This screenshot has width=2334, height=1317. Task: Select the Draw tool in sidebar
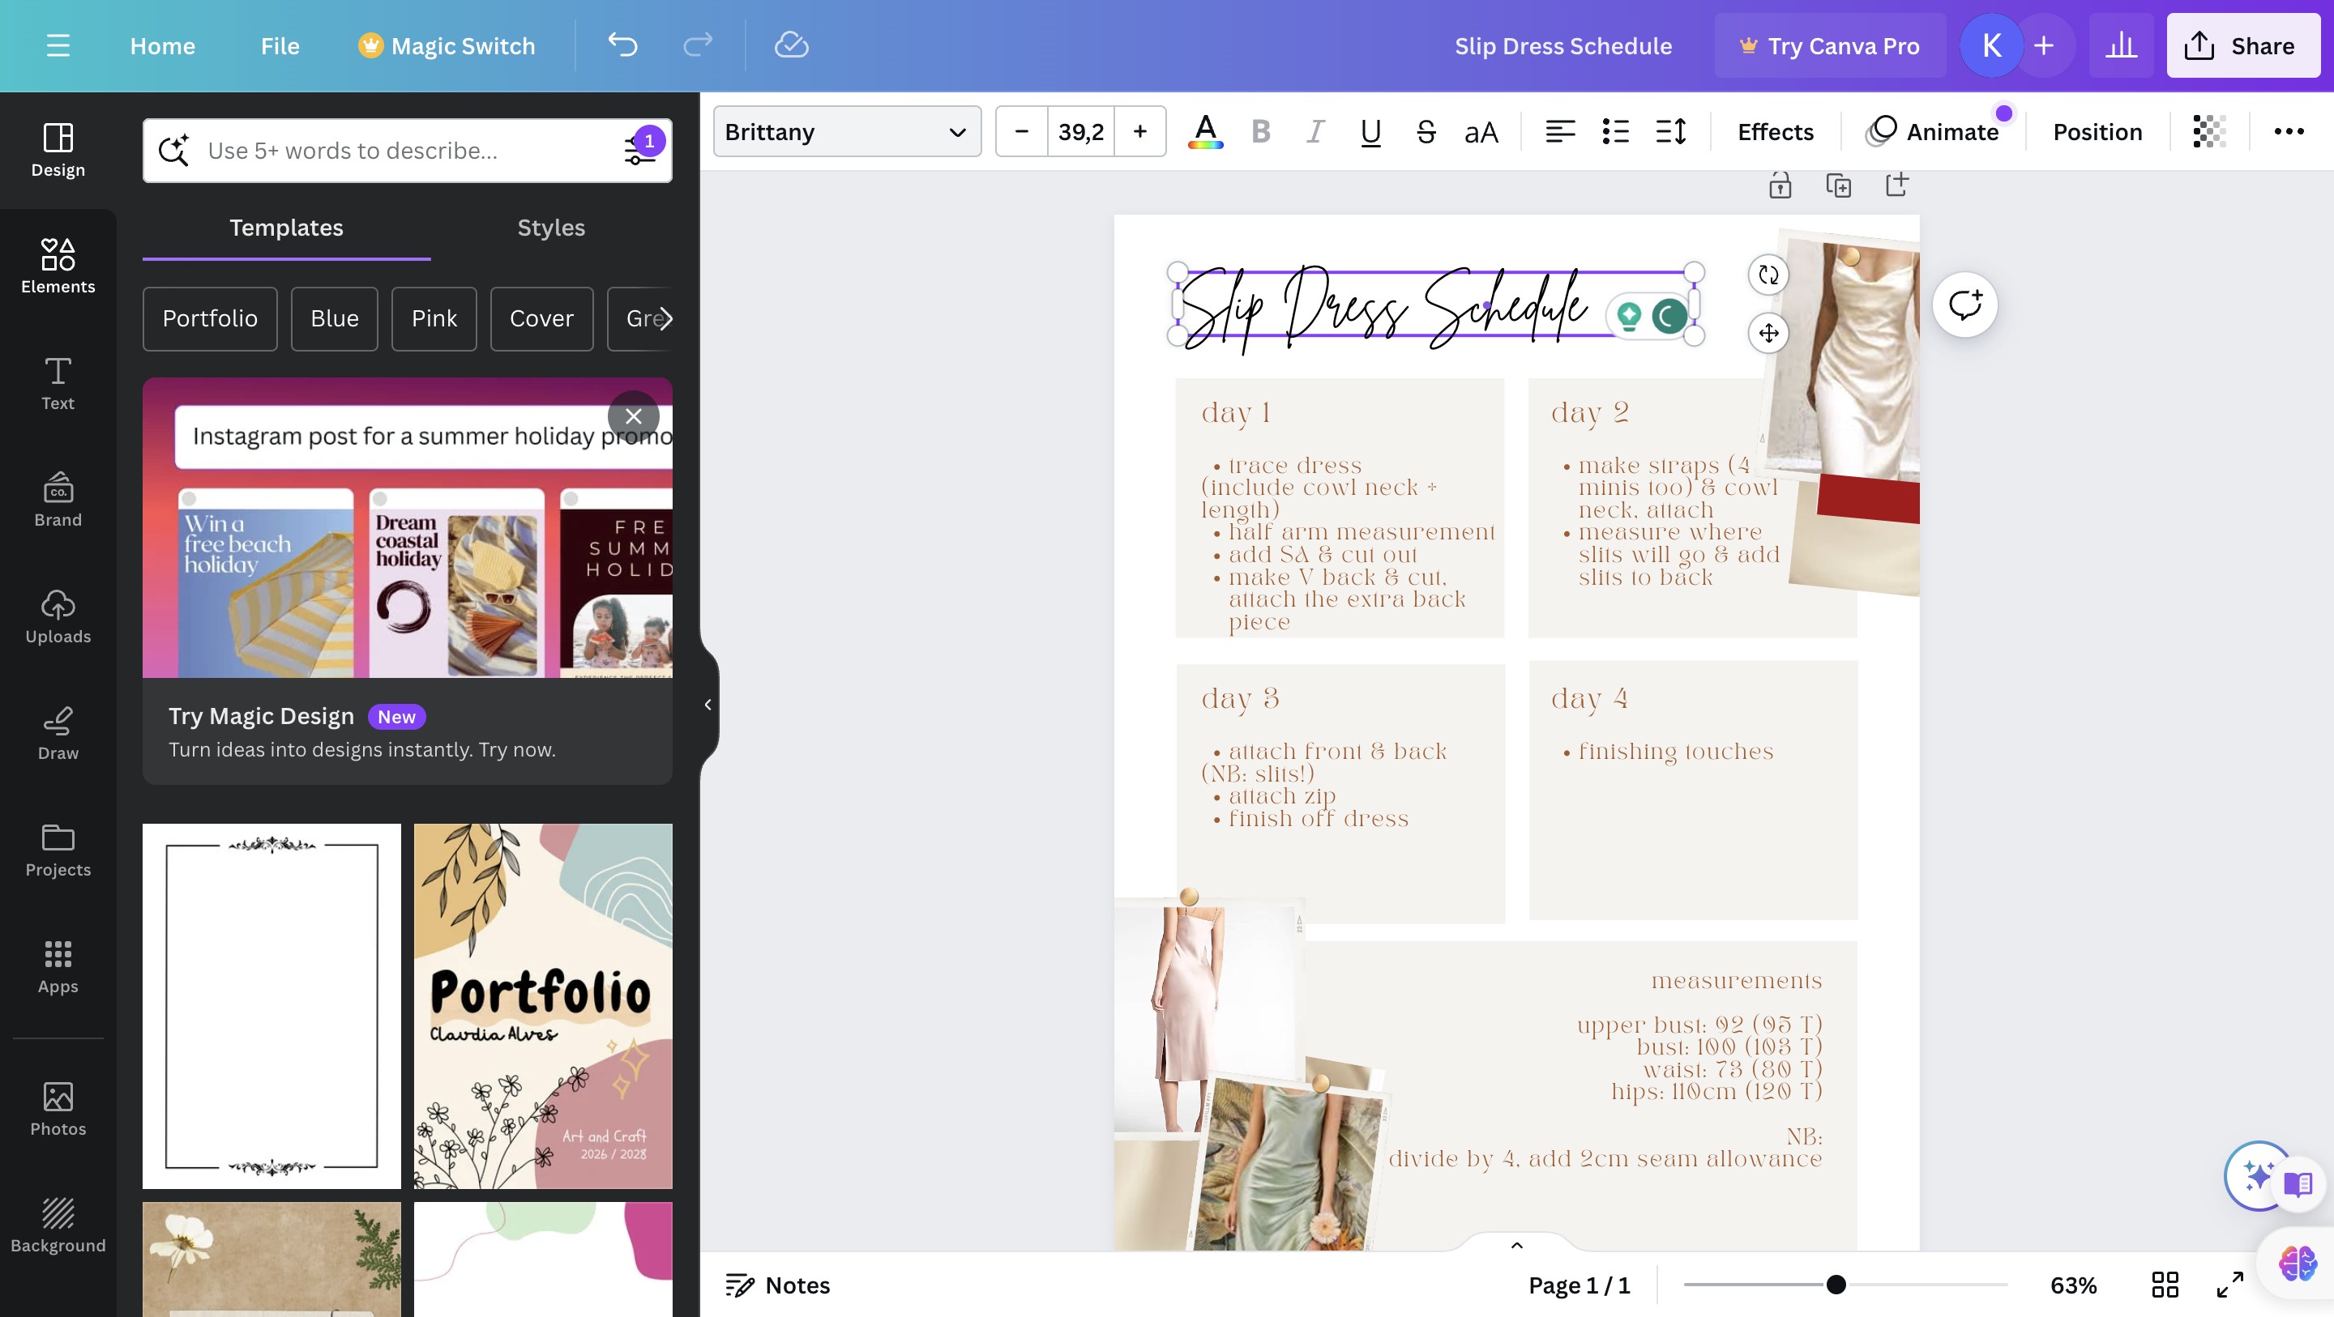click(58, 734)
